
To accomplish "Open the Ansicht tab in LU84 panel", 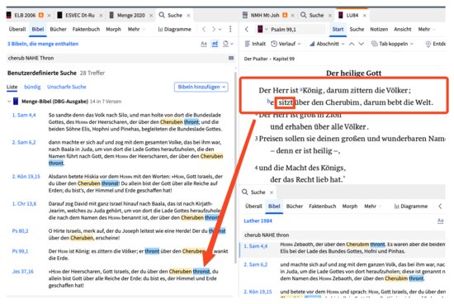I will coord(403,29).
